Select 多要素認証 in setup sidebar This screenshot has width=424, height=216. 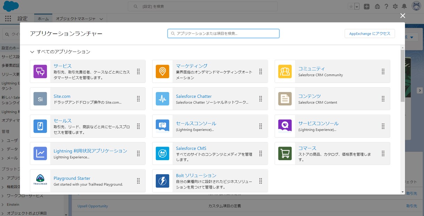pyautogui.click(x=11, y=65)
